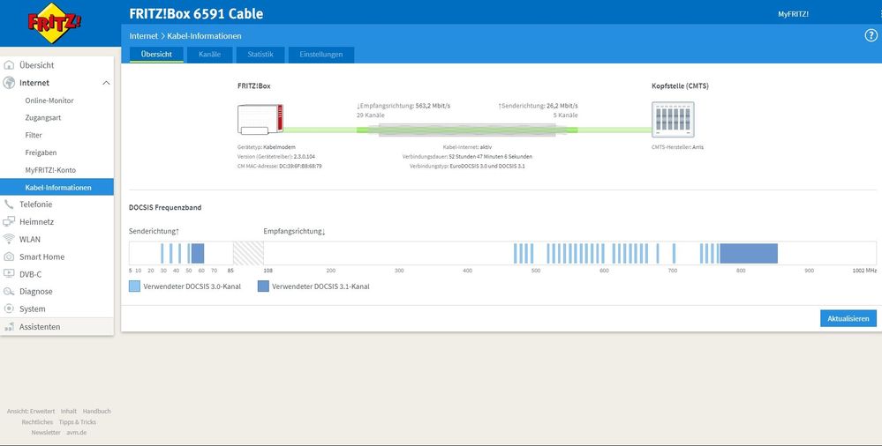Switch to the Statistik tab
Viewport: 882px width, 446px height.
[x=260, y=55]
